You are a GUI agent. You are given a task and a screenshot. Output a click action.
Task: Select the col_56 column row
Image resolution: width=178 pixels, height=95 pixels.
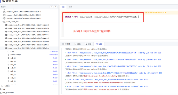pos(29,78)
